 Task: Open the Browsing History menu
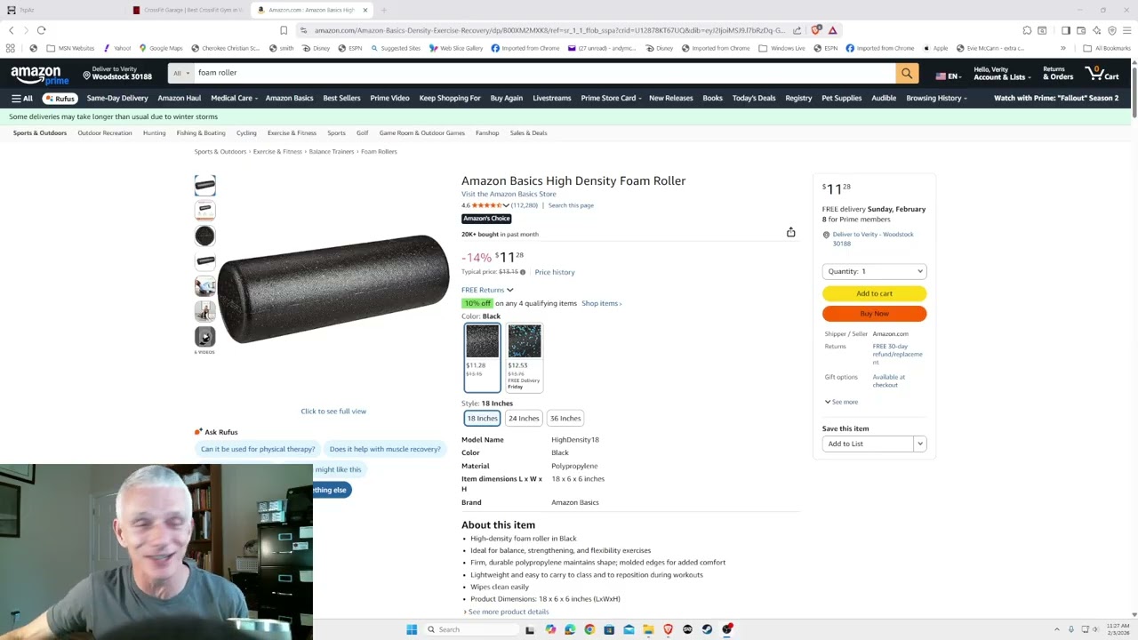coord(936,98)
